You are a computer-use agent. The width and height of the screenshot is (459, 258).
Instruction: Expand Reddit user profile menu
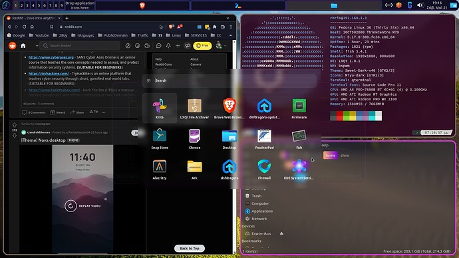(221, 46)
